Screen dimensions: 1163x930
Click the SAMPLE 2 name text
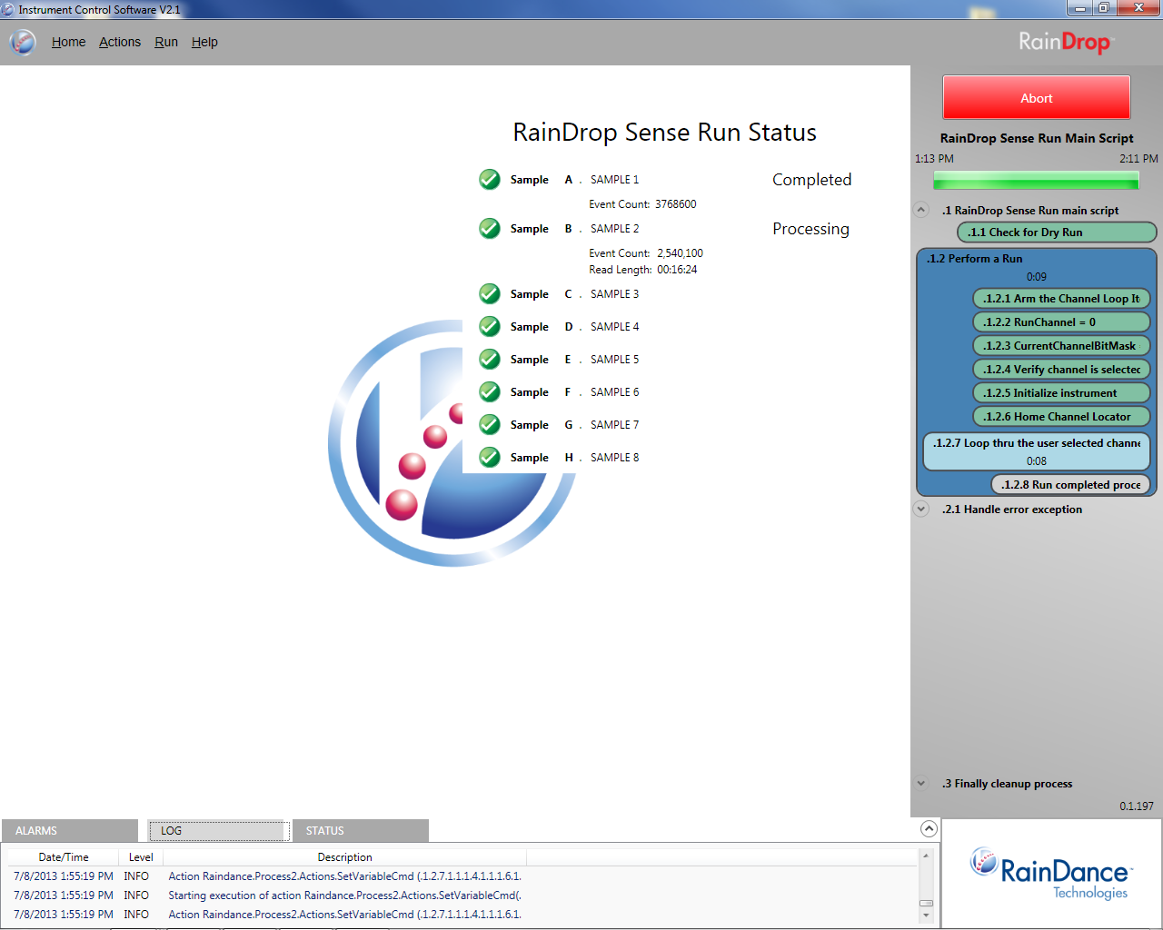coord(614,229)
